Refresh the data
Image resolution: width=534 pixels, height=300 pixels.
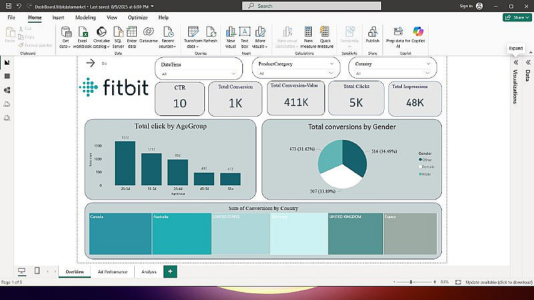[210, 35]
